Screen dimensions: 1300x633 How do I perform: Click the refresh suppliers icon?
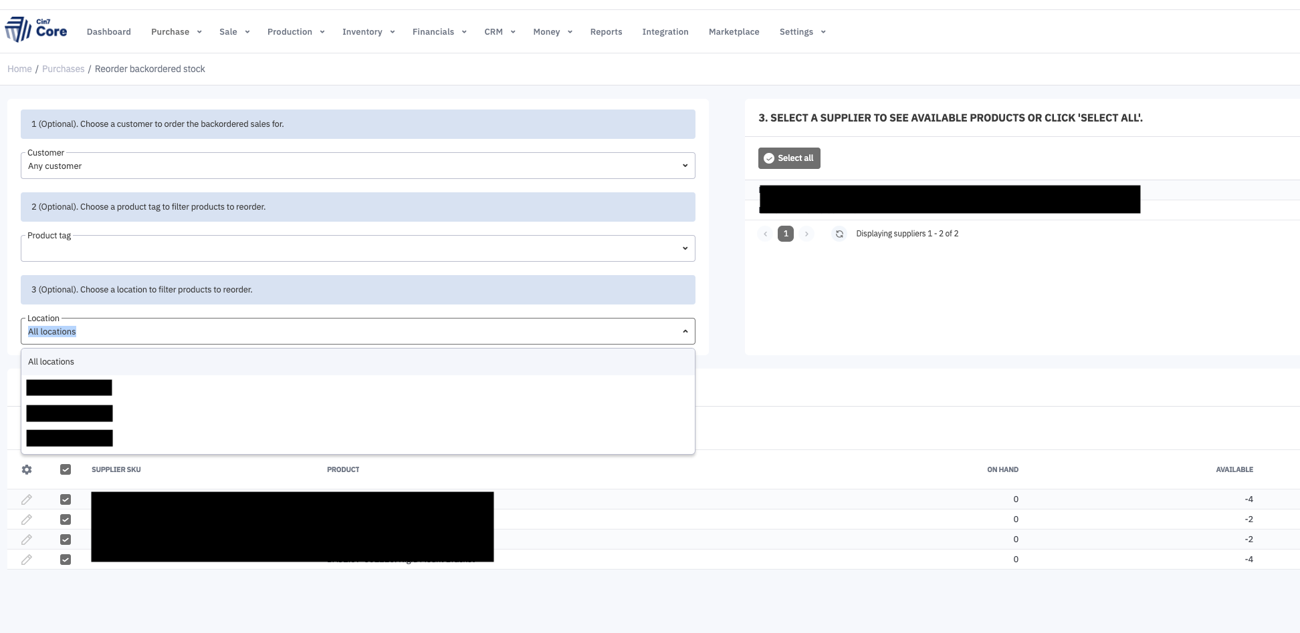(839, 234)
